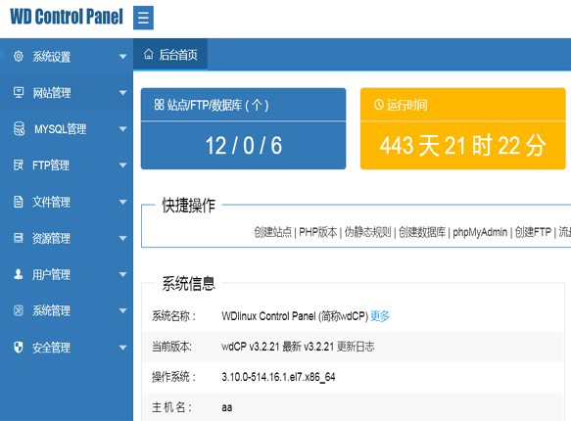Viewport: 571px width, 421px height.
Task: Click the kernel version 3.10.0-514.16.1.el7.x86_64
Action: [278, 377]
